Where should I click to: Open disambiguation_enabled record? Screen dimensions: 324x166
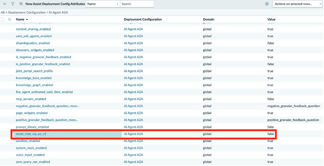pyautogui.click(x=33, y=43)
